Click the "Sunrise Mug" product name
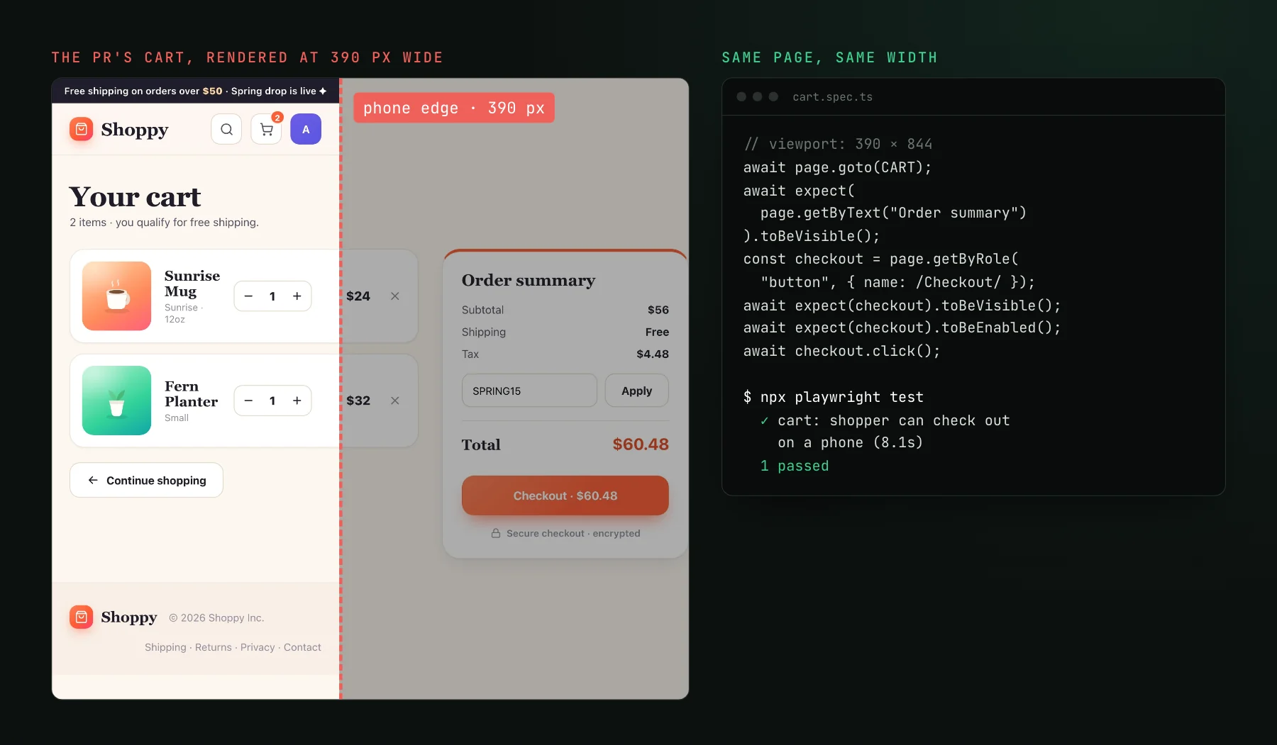Viewport: 1277px width, 745px height. coord(192,284)
